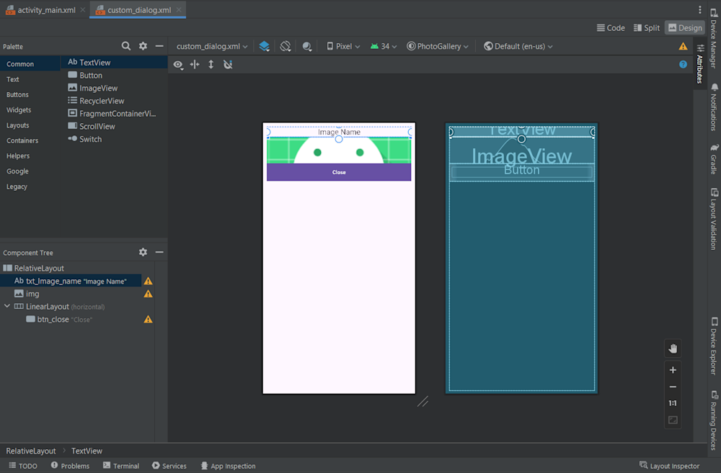Zoom in with the plus button
The width and height of the screenshot is (721, 473).
tap(673, 370)
